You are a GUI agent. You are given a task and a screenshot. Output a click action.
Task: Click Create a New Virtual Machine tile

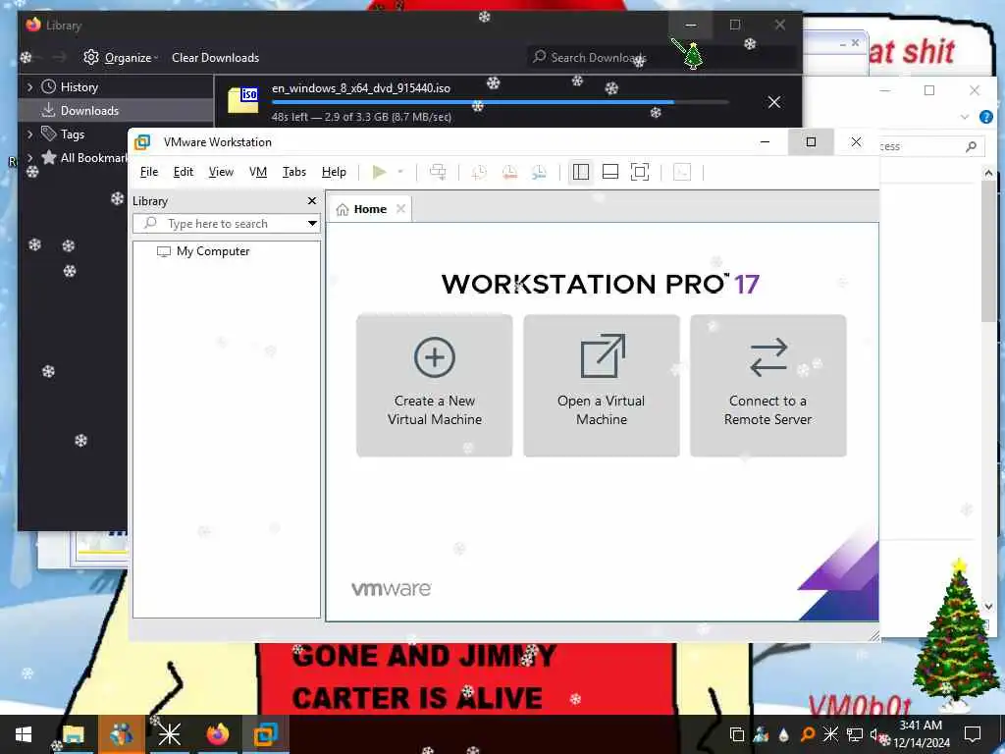tap(435, 385)
